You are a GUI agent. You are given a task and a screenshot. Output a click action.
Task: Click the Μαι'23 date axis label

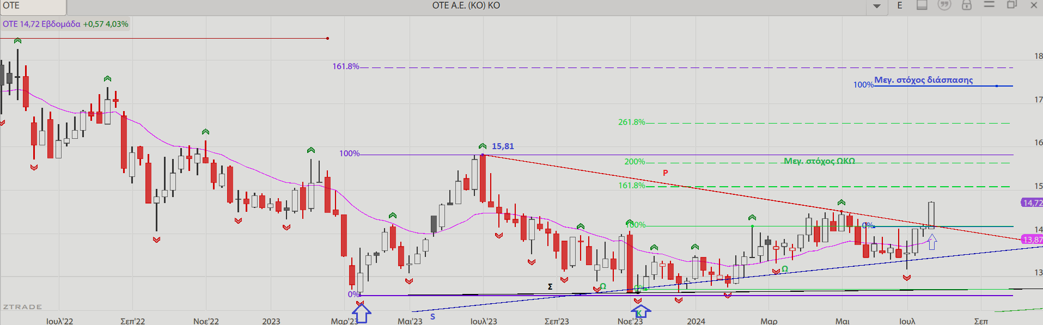410,321
